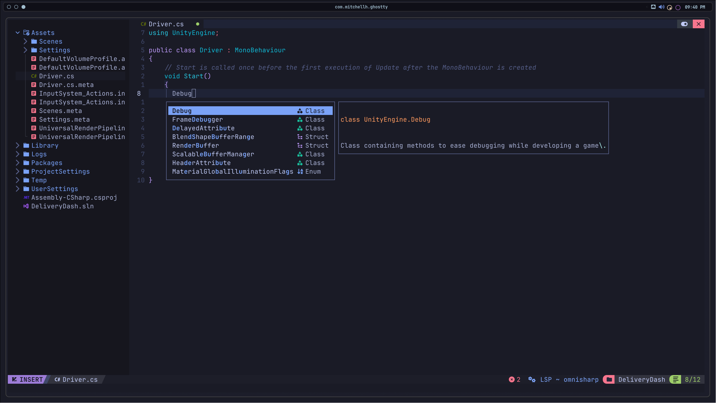Click the solution icon beside DeliveryDash.sln
Image resolution: width=716 pixels, height=403 pixels.
pyautogui.click(x=26, y=206)
